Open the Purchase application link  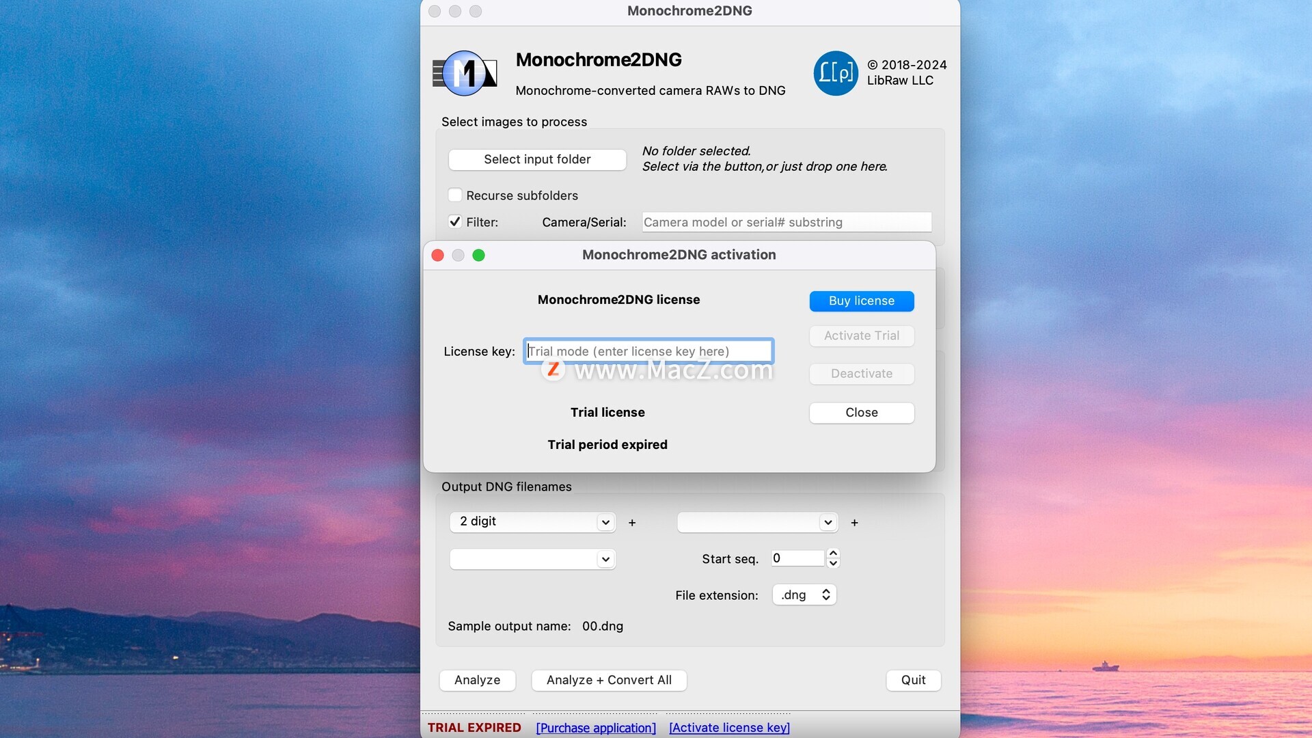[x=596, y=728]
